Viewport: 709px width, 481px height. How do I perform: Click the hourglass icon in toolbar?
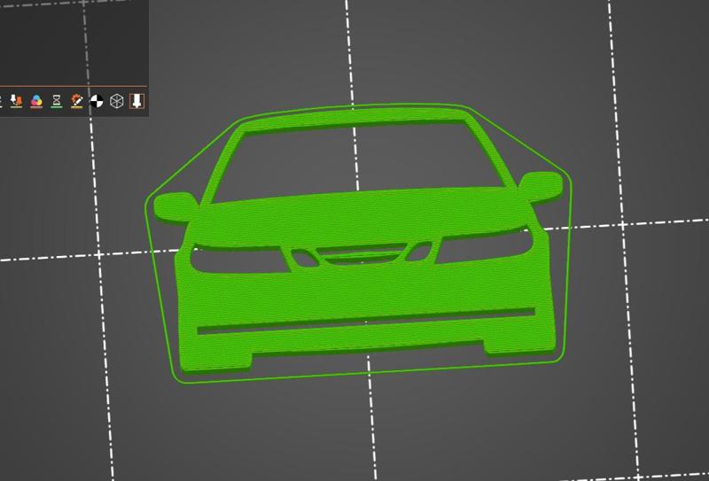57,101
